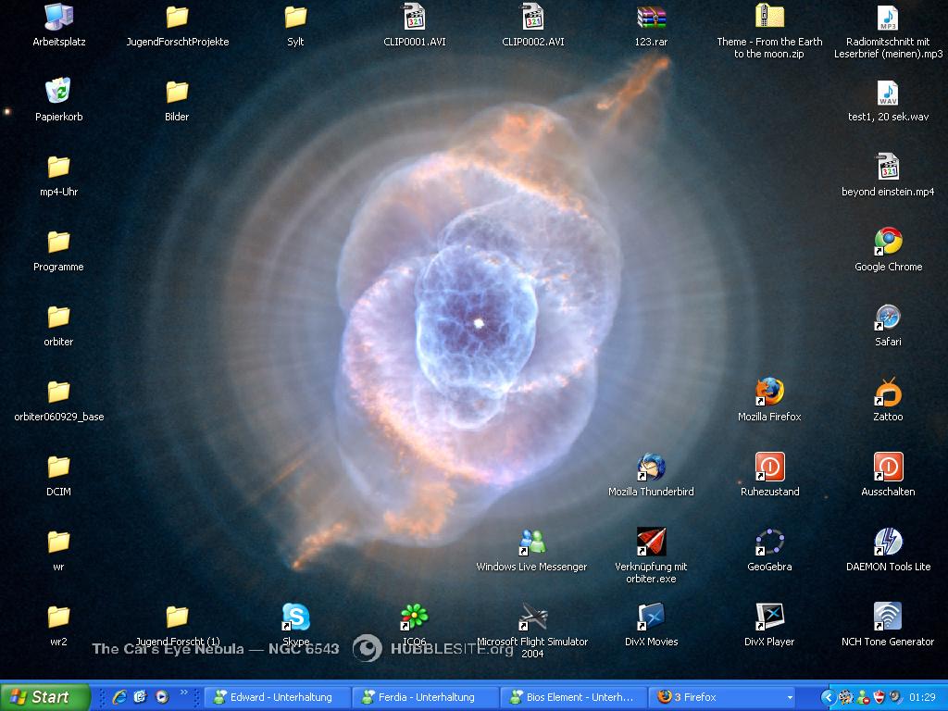Select the Skype desktop icon
The width and height of the screenshot is (948, 711).
[x=295, y=617]
